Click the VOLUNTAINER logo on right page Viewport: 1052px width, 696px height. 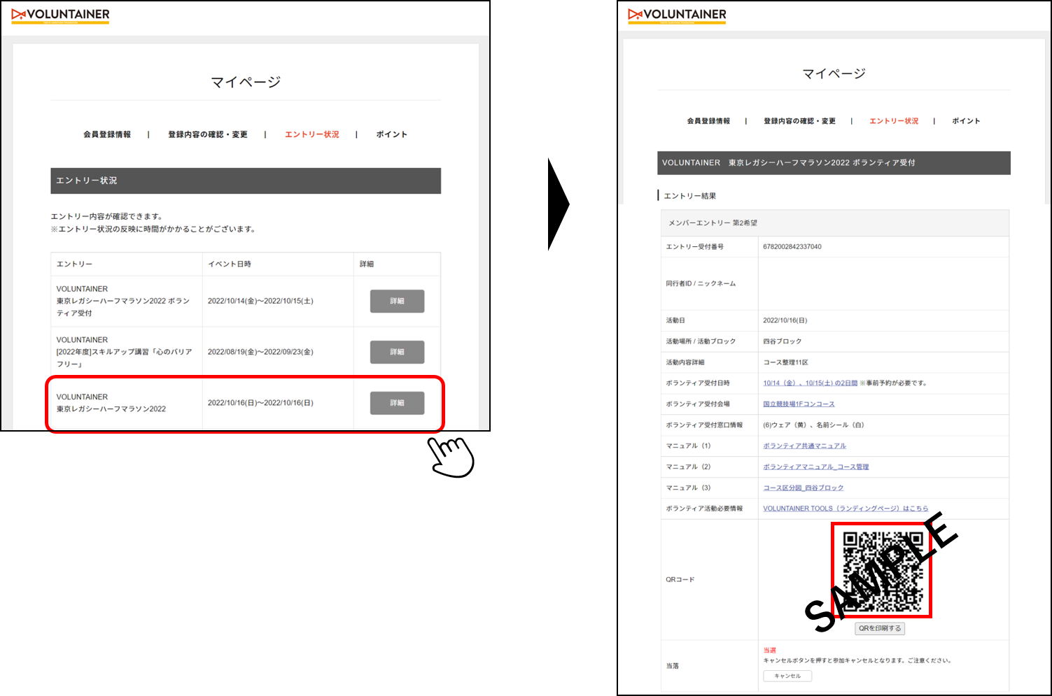677,15
